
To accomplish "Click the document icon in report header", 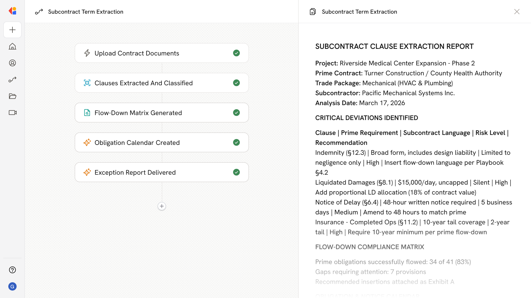I will tap(313, 12).
